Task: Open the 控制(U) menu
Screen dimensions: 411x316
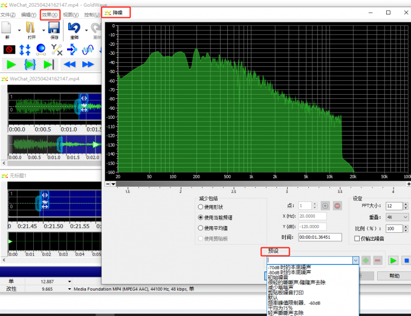Action: (92, 15)
